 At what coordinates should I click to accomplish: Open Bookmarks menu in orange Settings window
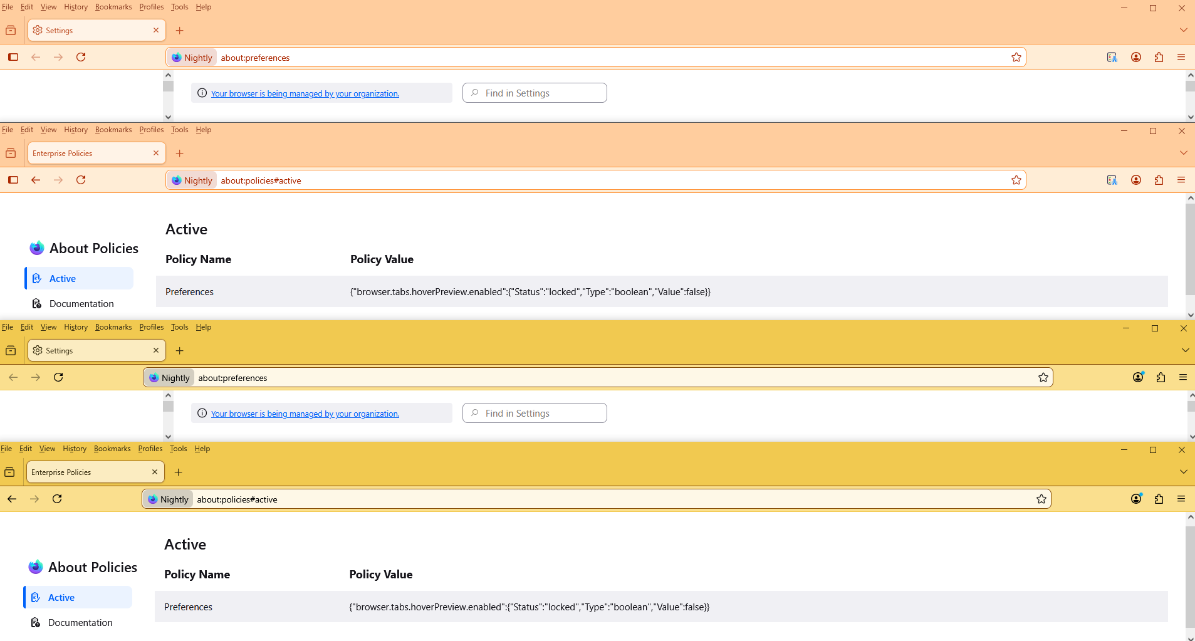point(113,7)
